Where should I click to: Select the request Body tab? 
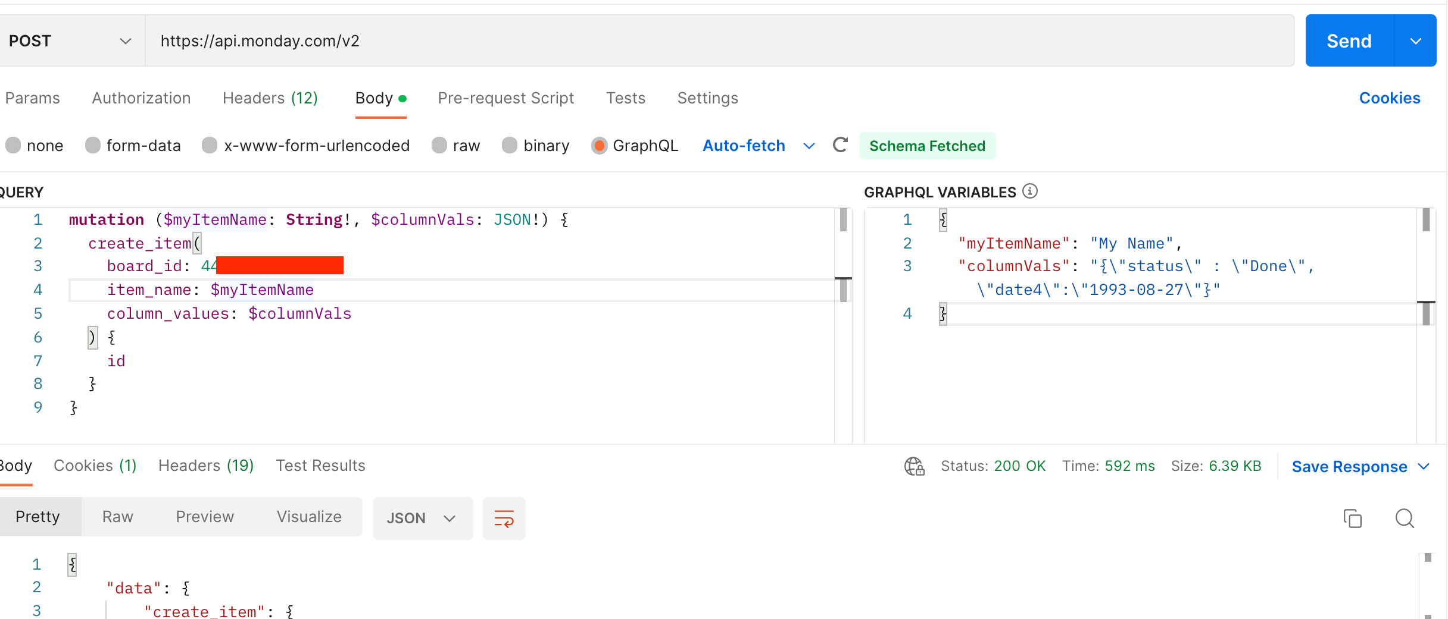click(x=380, y=98)
